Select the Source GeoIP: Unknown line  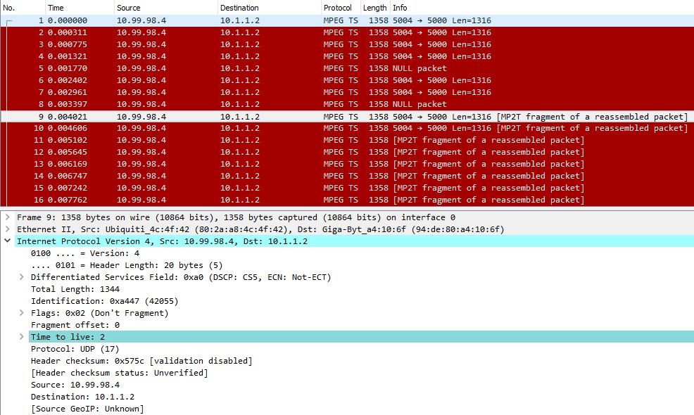pyautogui.click(x=88, y=409)
